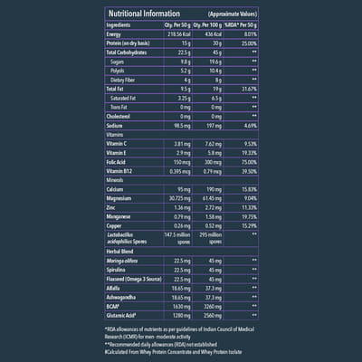Click the Sodium 98.5 mg value

(182, 126)
